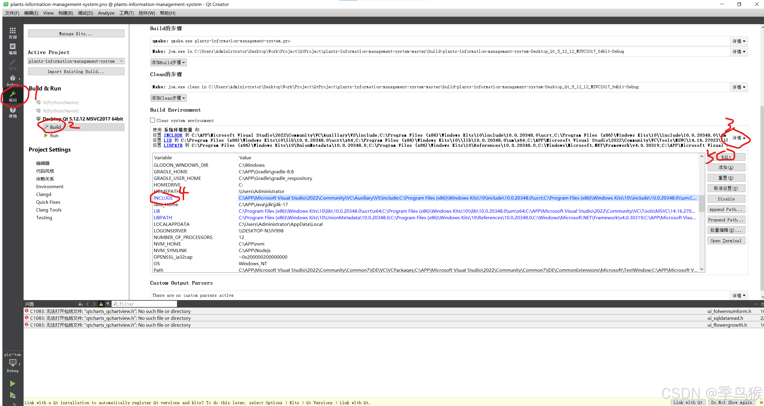
Task: Select the GRADLE_HOME variable row
Action: tap(426, 172)
